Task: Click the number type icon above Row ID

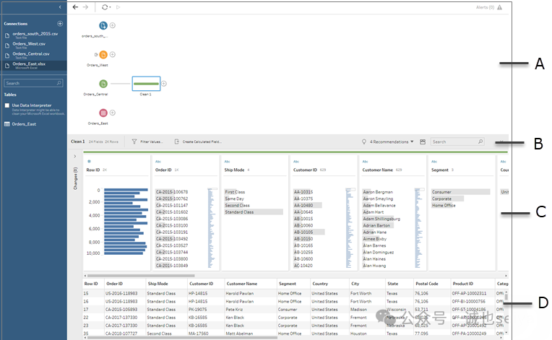Action: point(89,162)
